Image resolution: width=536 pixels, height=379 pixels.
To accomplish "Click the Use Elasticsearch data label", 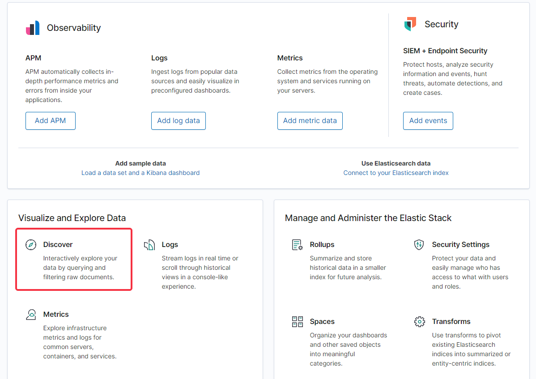I will [396, 163].
